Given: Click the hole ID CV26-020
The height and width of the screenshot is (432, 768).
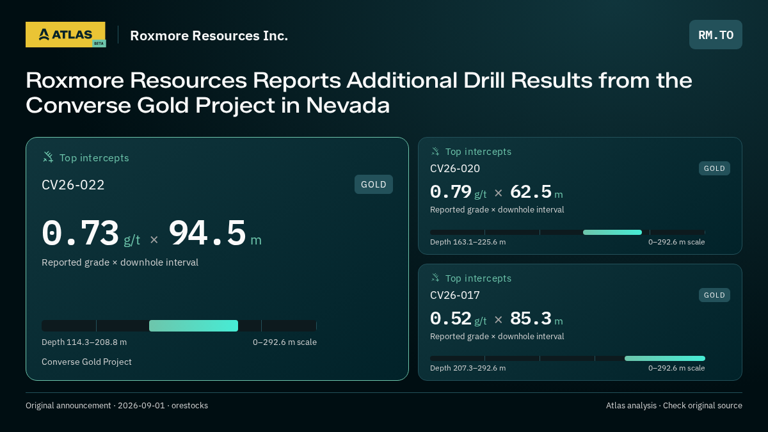Looking at the screenshot, I should coord(455,168).
